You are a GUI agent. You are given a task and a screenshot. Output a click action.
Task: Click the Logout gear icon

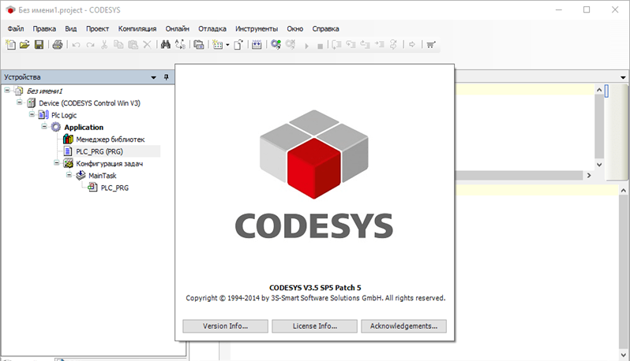[290, 44]
